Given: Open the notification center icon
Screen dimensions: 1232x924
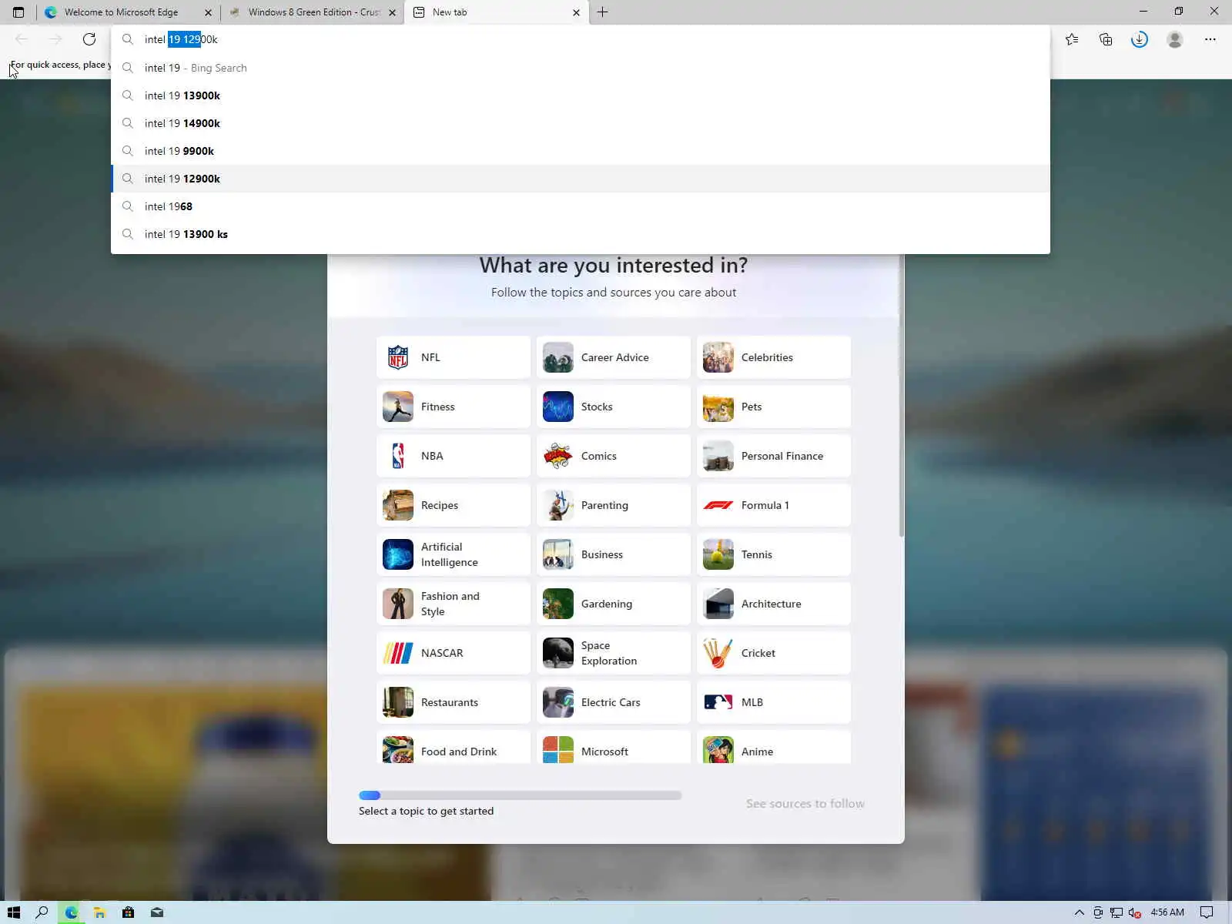Looking at the screenshot, I should click(1207, 912).
